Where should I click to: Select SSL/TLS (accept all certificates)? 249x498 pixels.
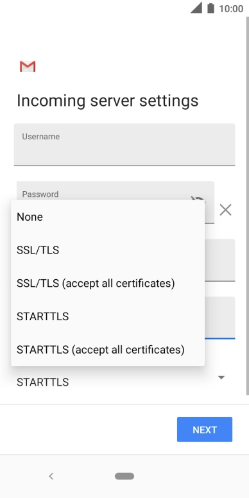coord(108,283)
